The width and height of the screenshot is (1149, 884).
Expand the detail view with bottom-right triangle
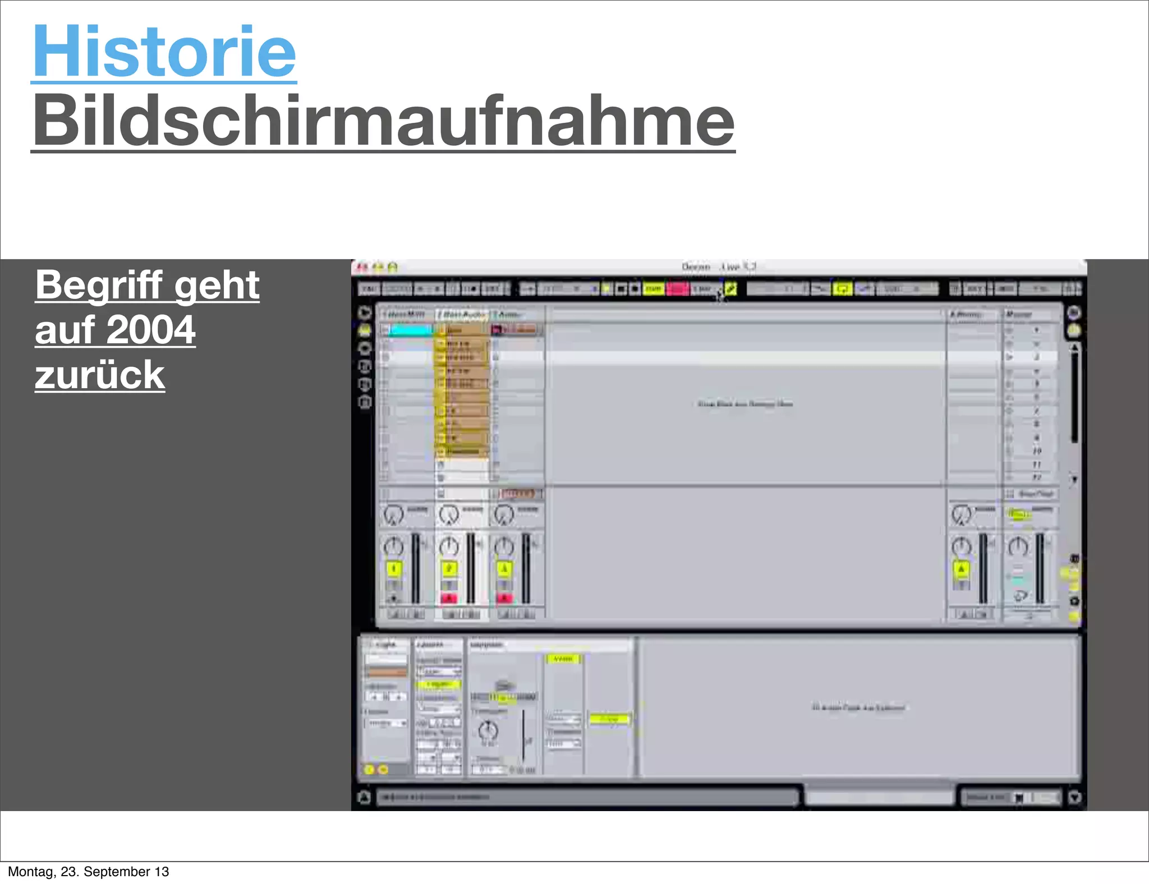1074,797
